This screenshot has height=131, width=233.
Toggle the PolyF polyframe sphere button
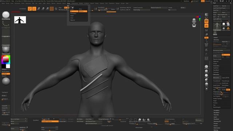click(206, 67)
